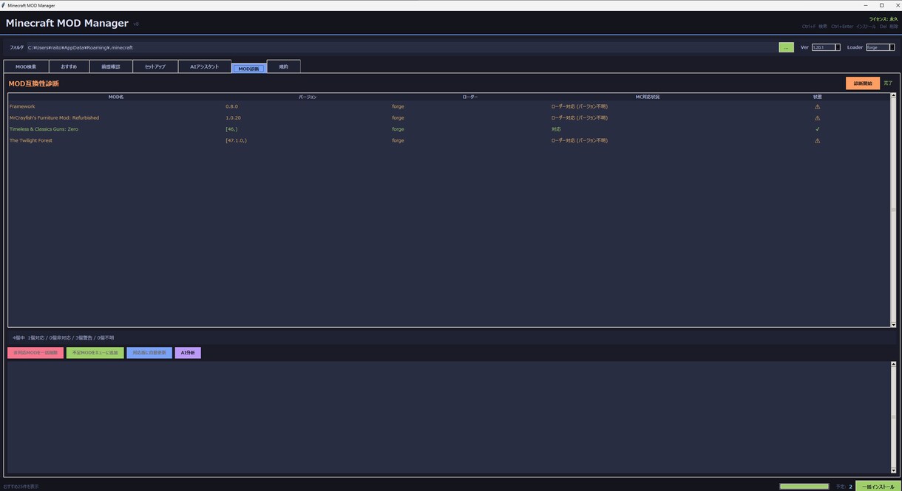Click the green progress bar in status bar
The width and height of the screenshot is (902, 491).
(x=804, y=487)
